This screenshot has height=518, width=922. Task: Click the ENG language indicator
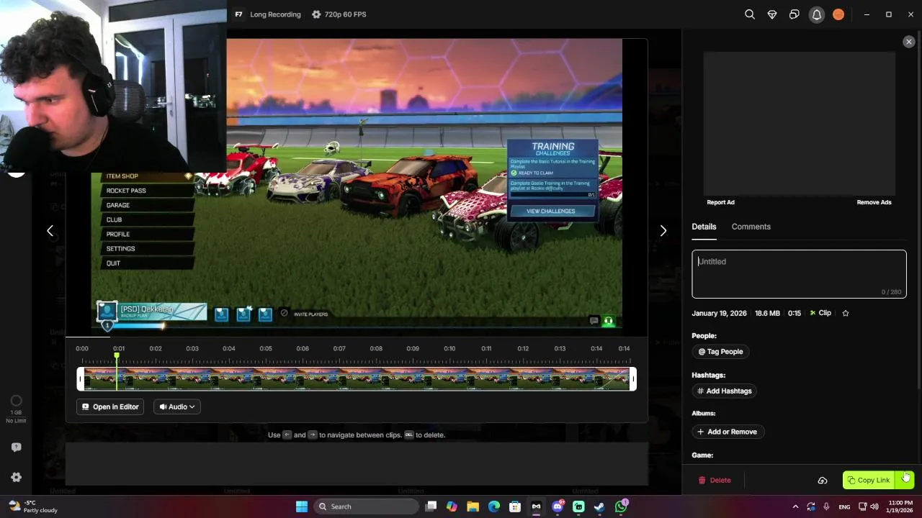844,507
